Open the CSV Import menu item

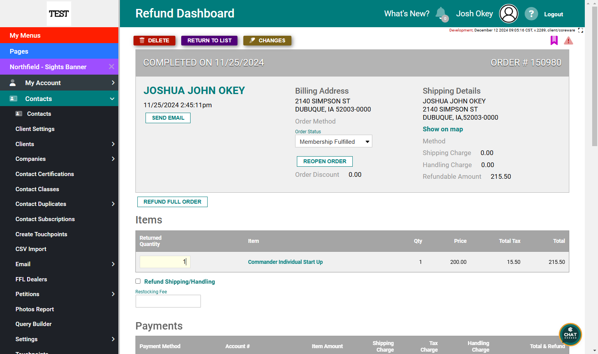pyautogui.click(x=31, y=249)
